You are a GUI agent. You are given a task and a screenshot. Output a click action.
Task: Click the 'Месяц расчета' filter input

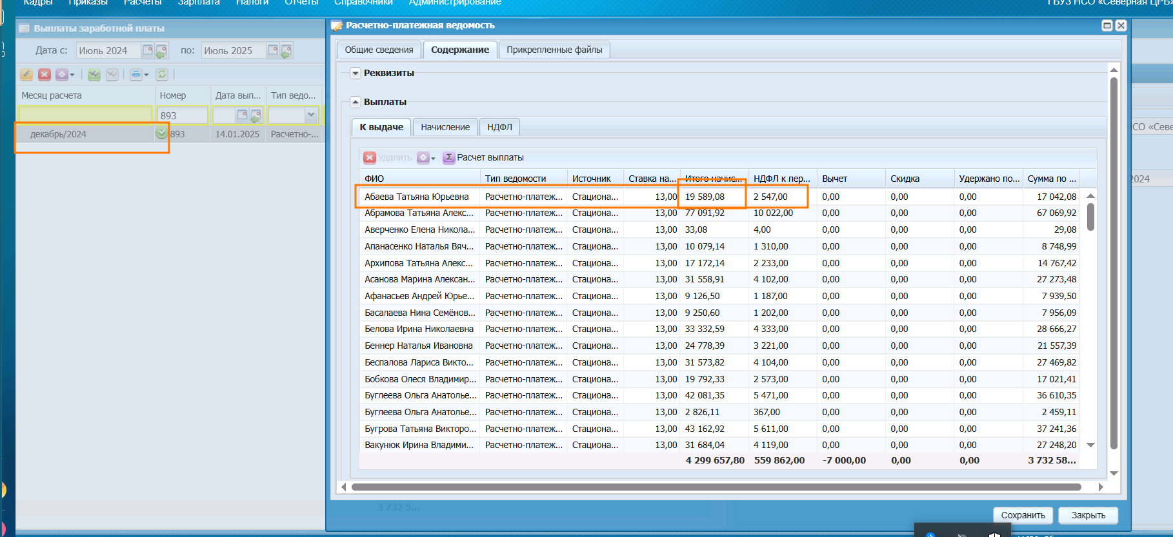(x=85, y=115)
